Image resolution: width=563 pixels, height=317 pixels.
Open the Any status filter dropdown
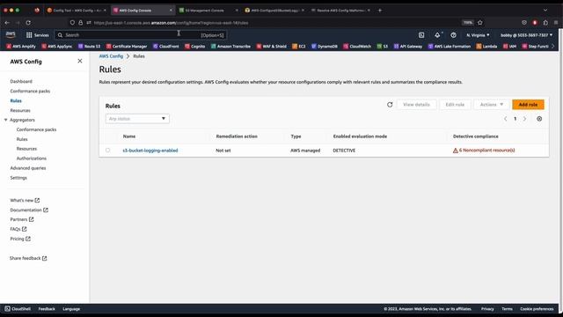click(x=137, y=119)
